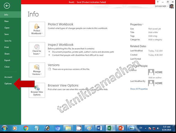This screenshot has height=133, width=176.
Task: Click the Add an author field
Action: click(x=155, y=78)
